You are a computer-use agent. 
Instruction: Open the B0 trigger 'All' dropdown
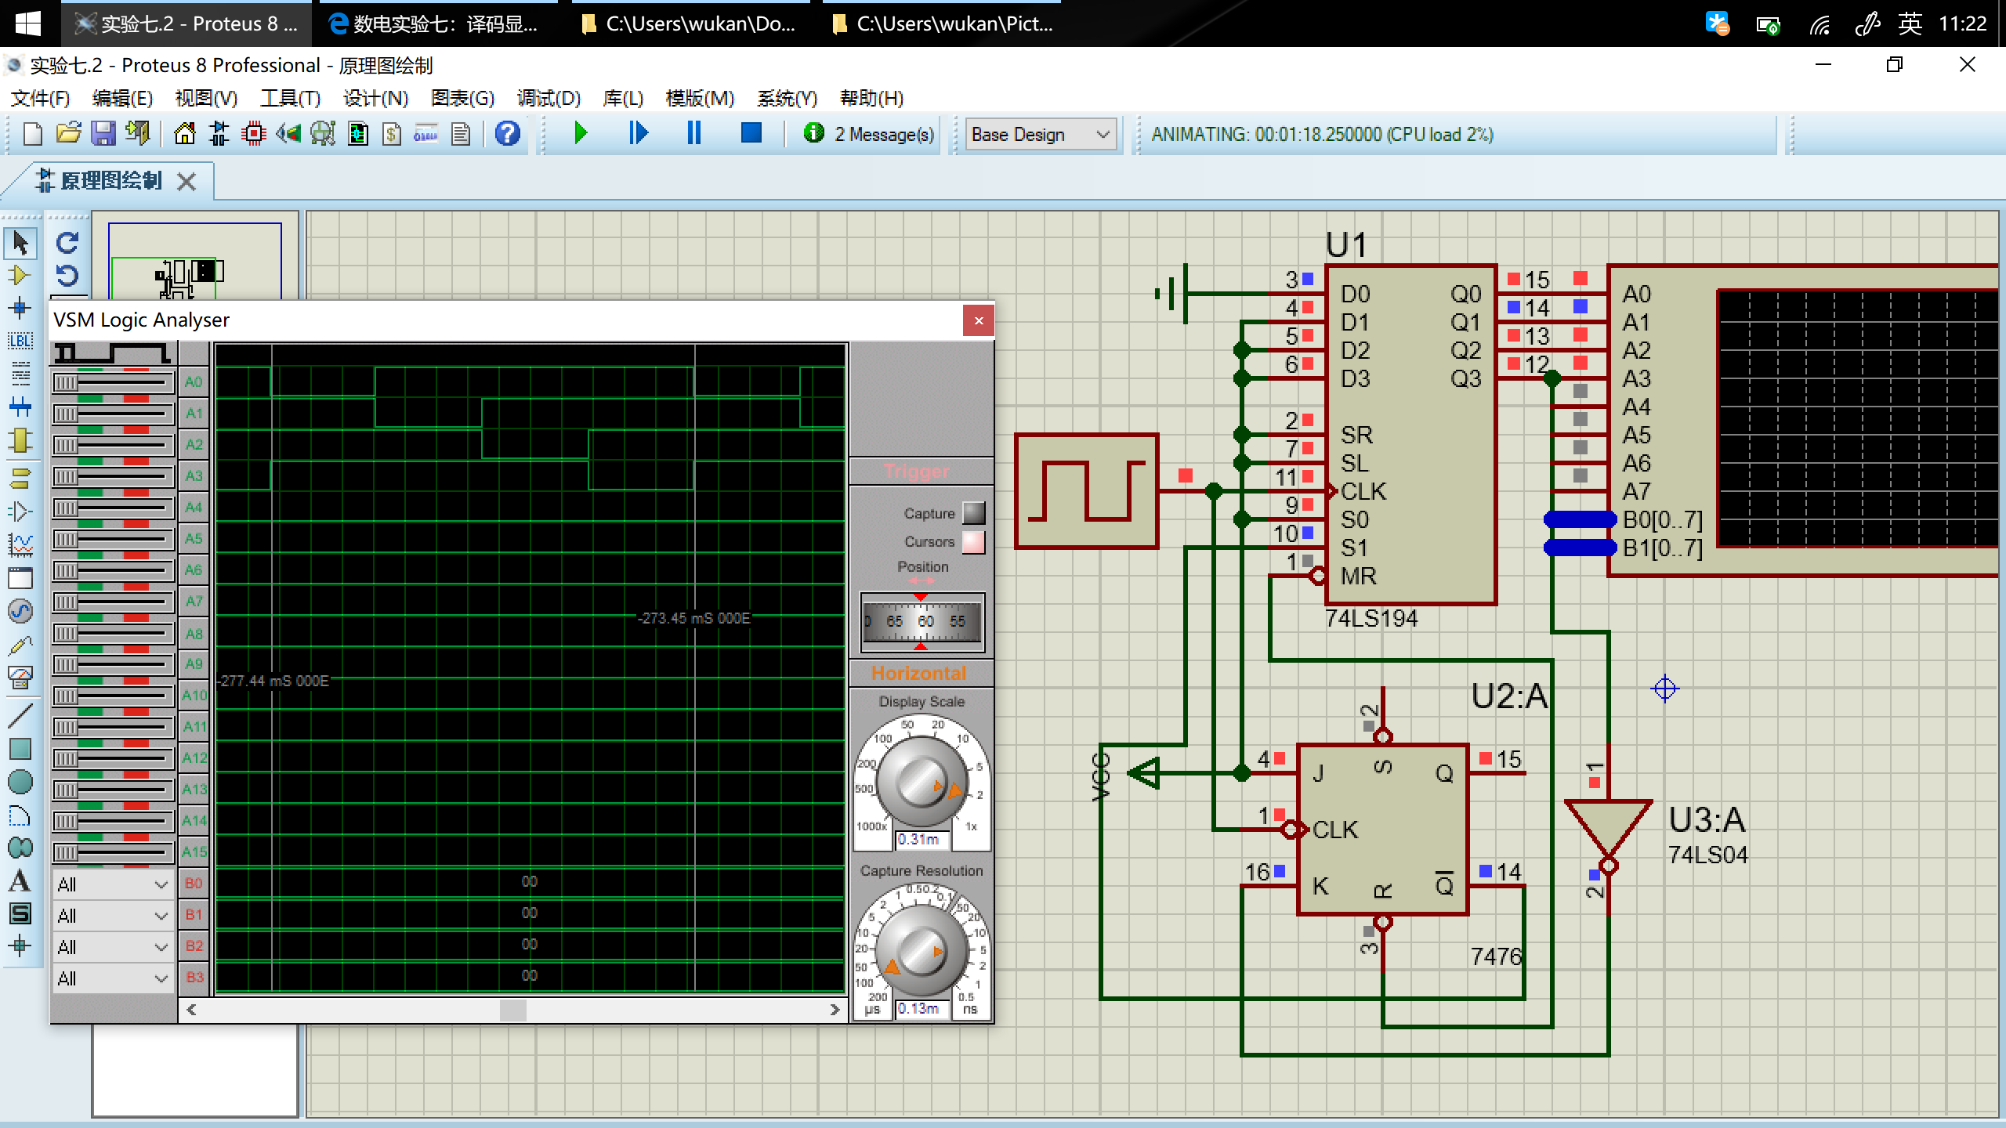click(x=112, y=884)
